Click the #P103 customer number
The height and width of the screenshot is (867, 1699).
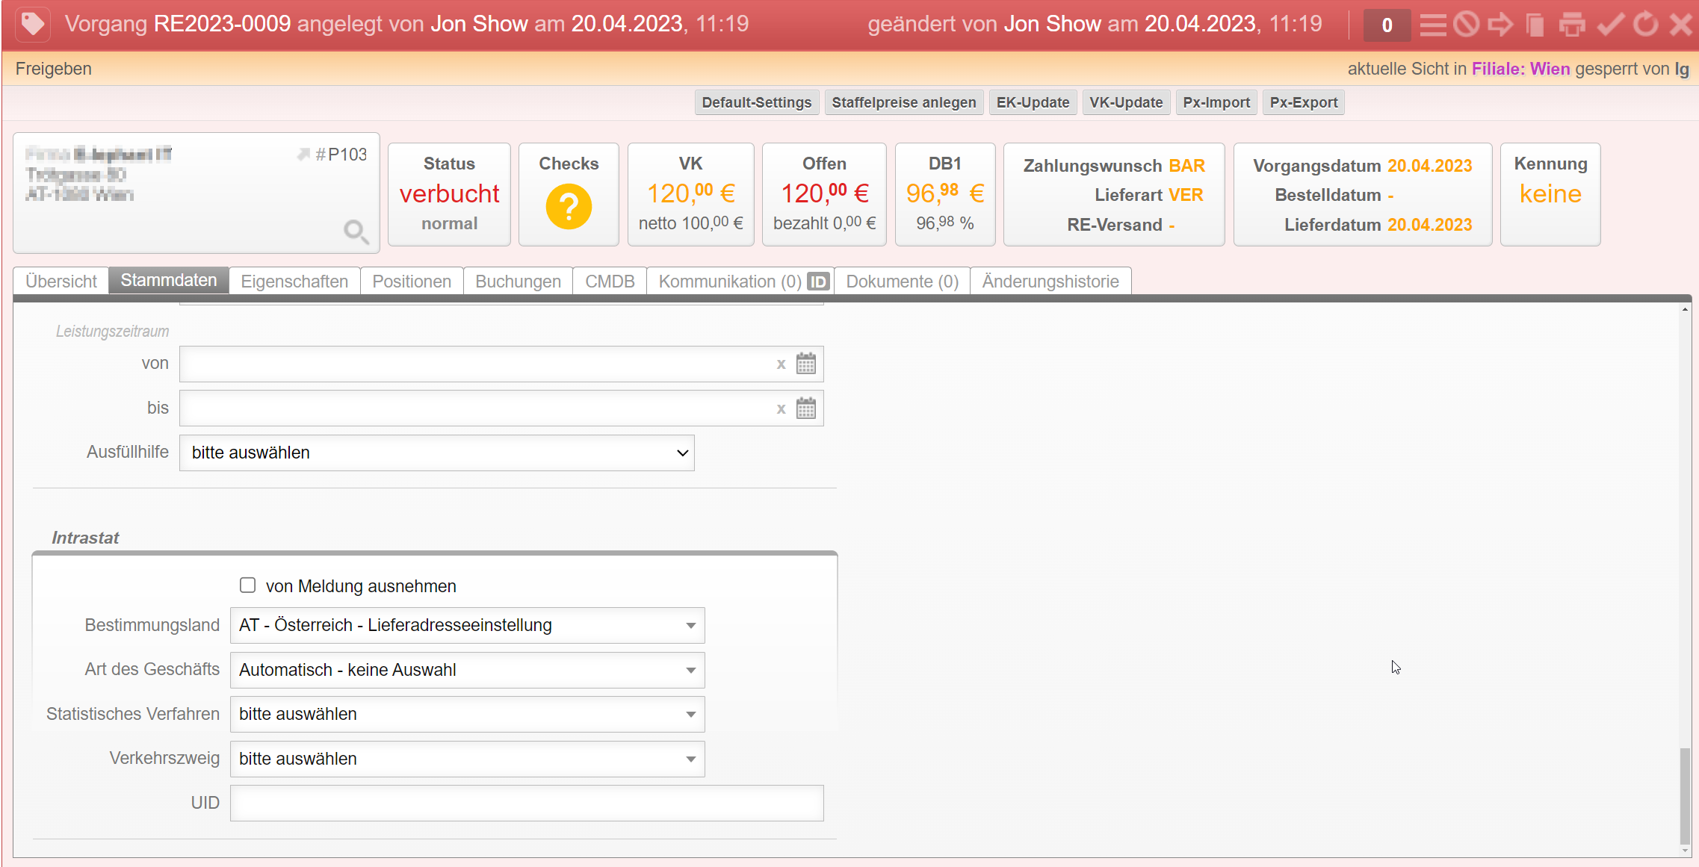[341, 155]
